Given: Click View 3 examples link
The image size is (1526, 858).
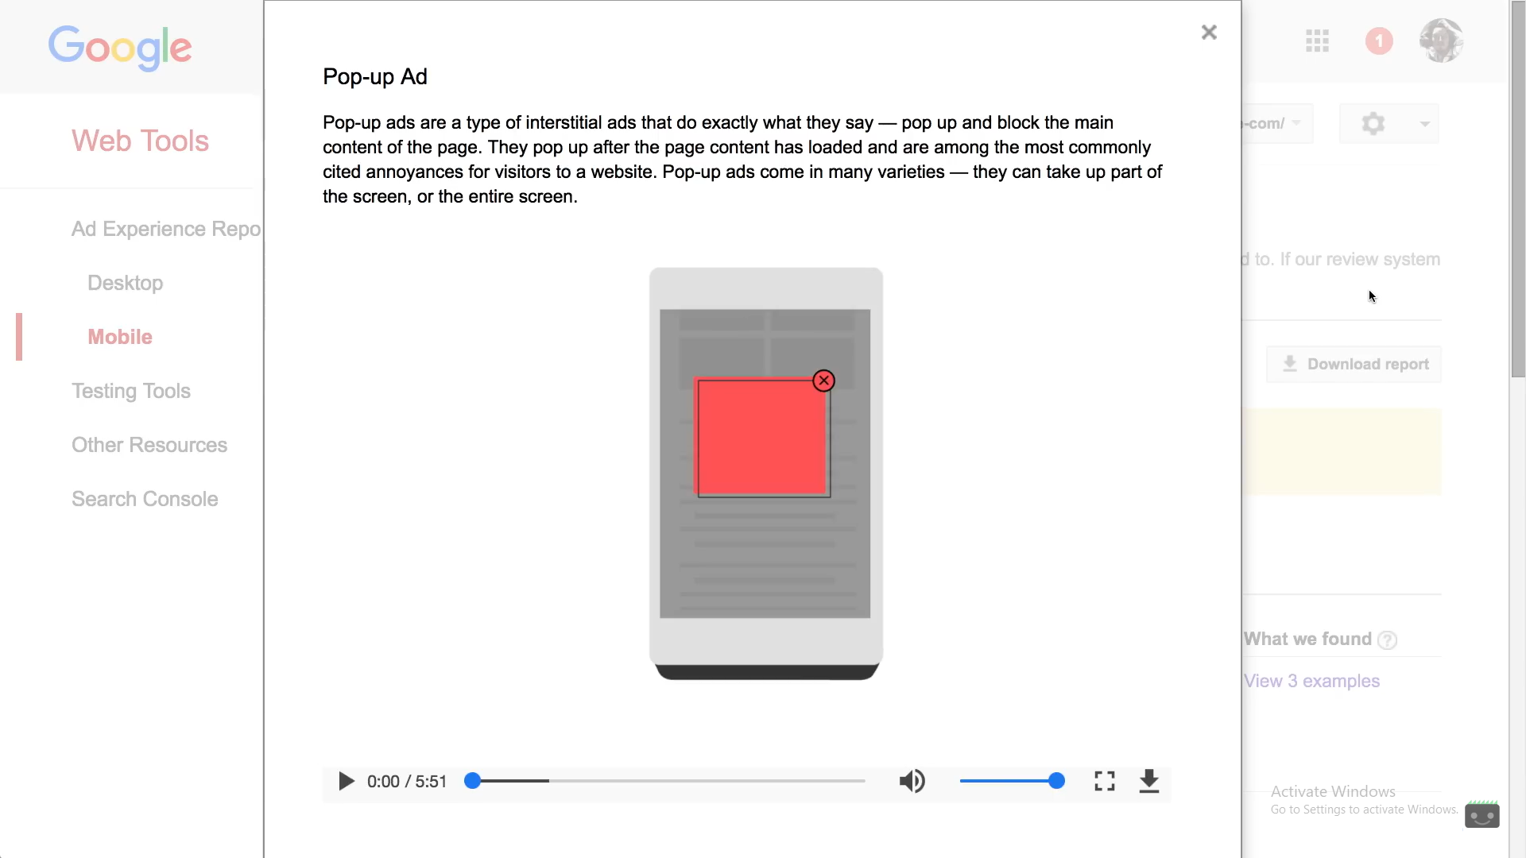Looking at the screenshot, I should [1311, 680].
